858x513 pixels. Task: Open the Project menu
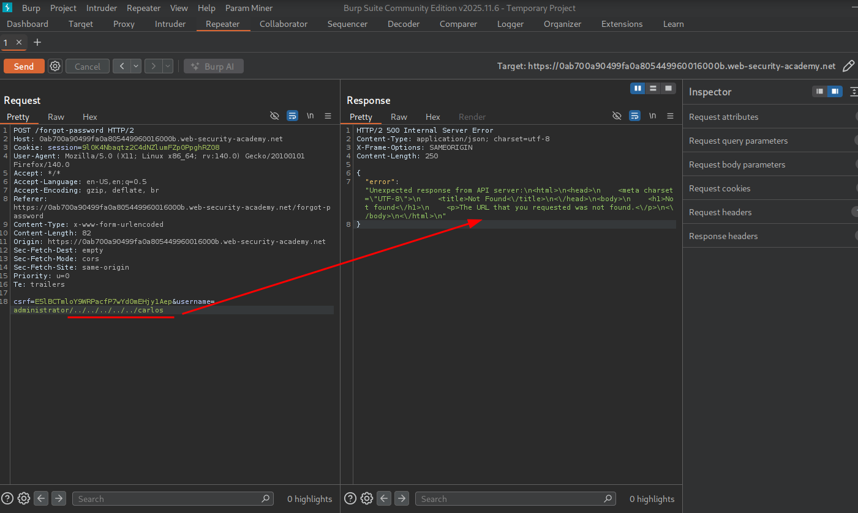point(64,8)
